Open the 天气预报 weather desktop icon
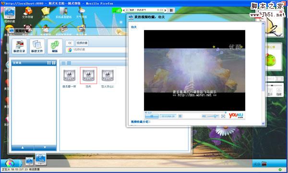Viewport: 288px width, 173px height. pos(82,12)
